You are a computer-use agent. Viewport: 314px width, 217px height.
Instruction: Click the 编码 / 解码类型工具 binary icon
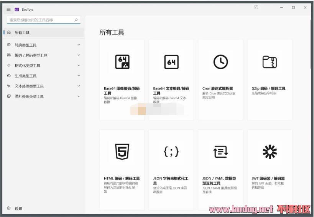point(9,55)
